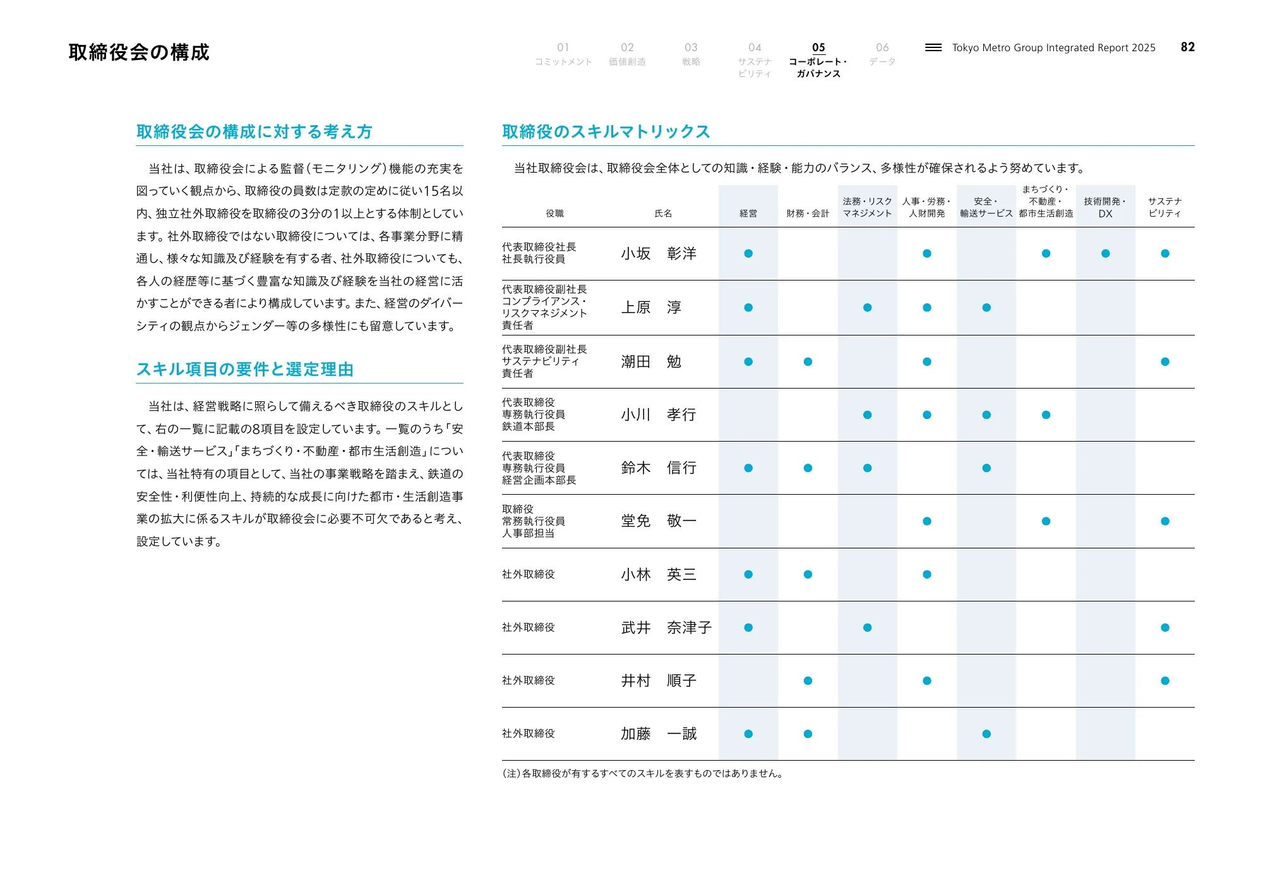Click the name 潮田 勉
Viewport: 1263px width, 894px height.
[x=651, y=361]
